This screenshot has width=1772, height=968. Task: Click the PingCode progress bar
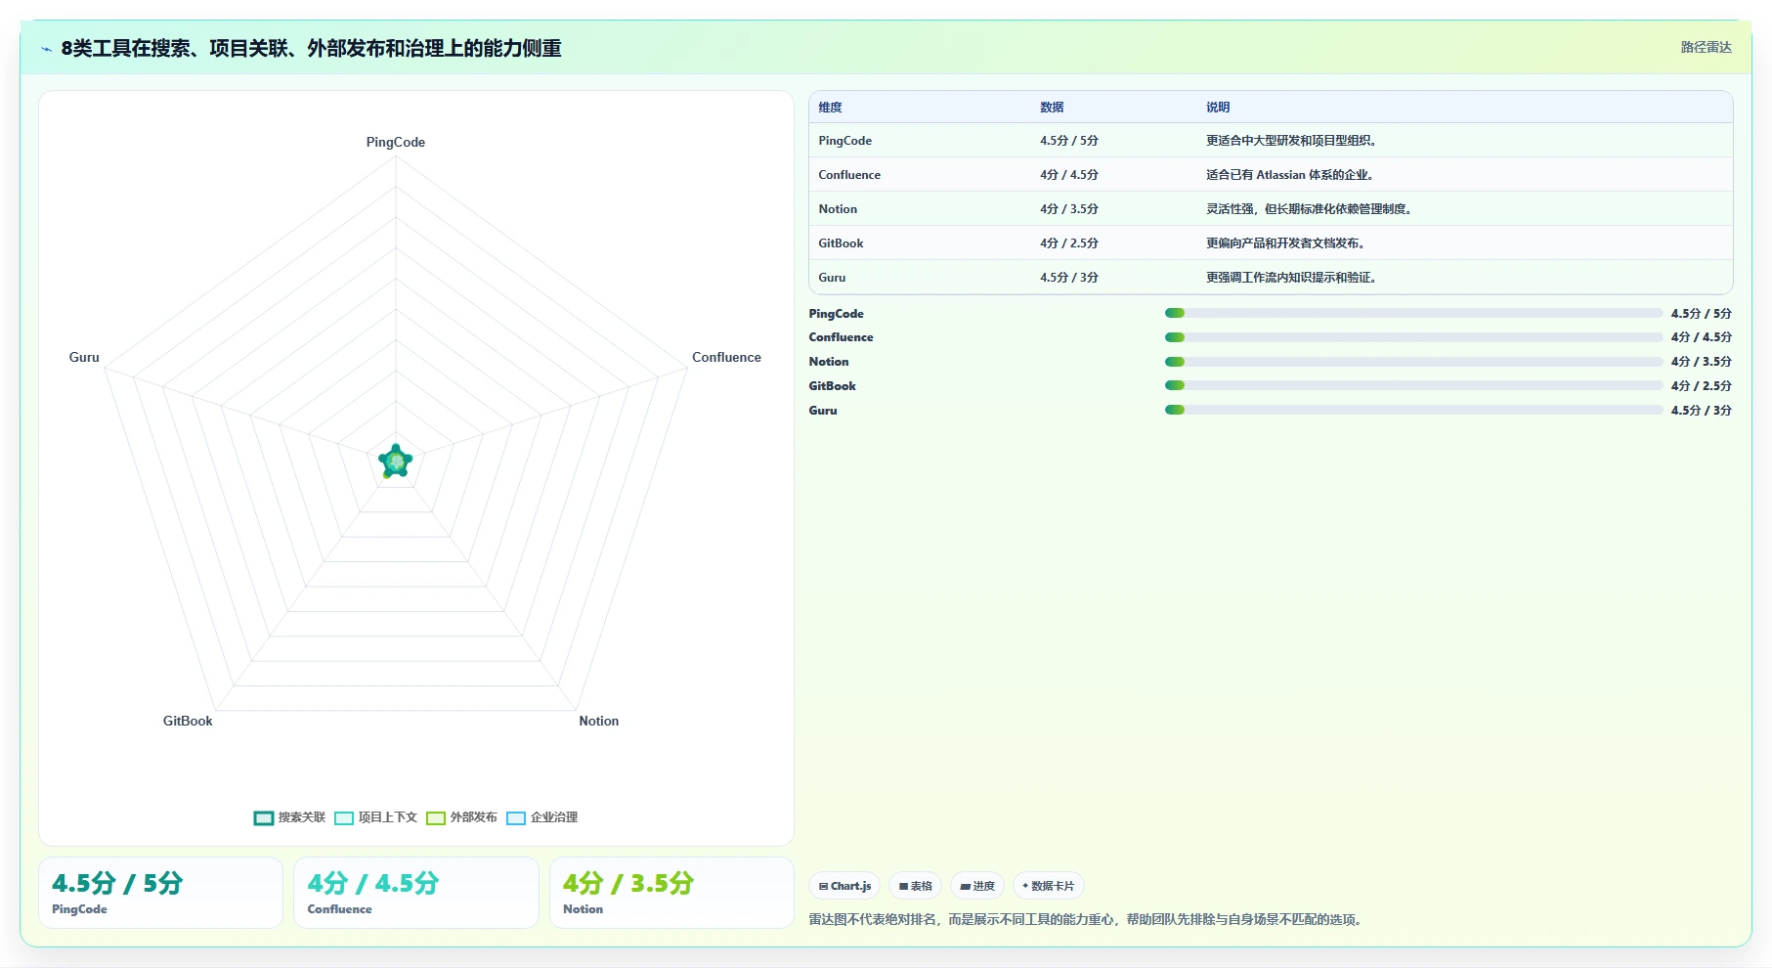point(1413,313)
